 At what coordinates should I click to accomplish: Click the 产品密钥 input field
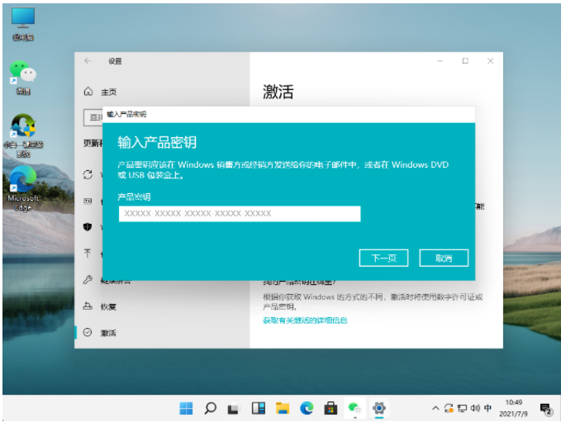[240, 214]
